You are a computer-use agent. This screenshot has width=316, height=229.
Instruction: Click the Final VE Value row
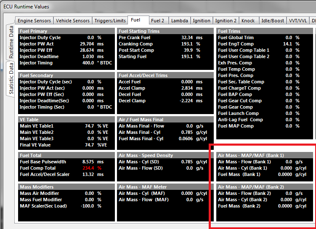(x=66, y=145)
